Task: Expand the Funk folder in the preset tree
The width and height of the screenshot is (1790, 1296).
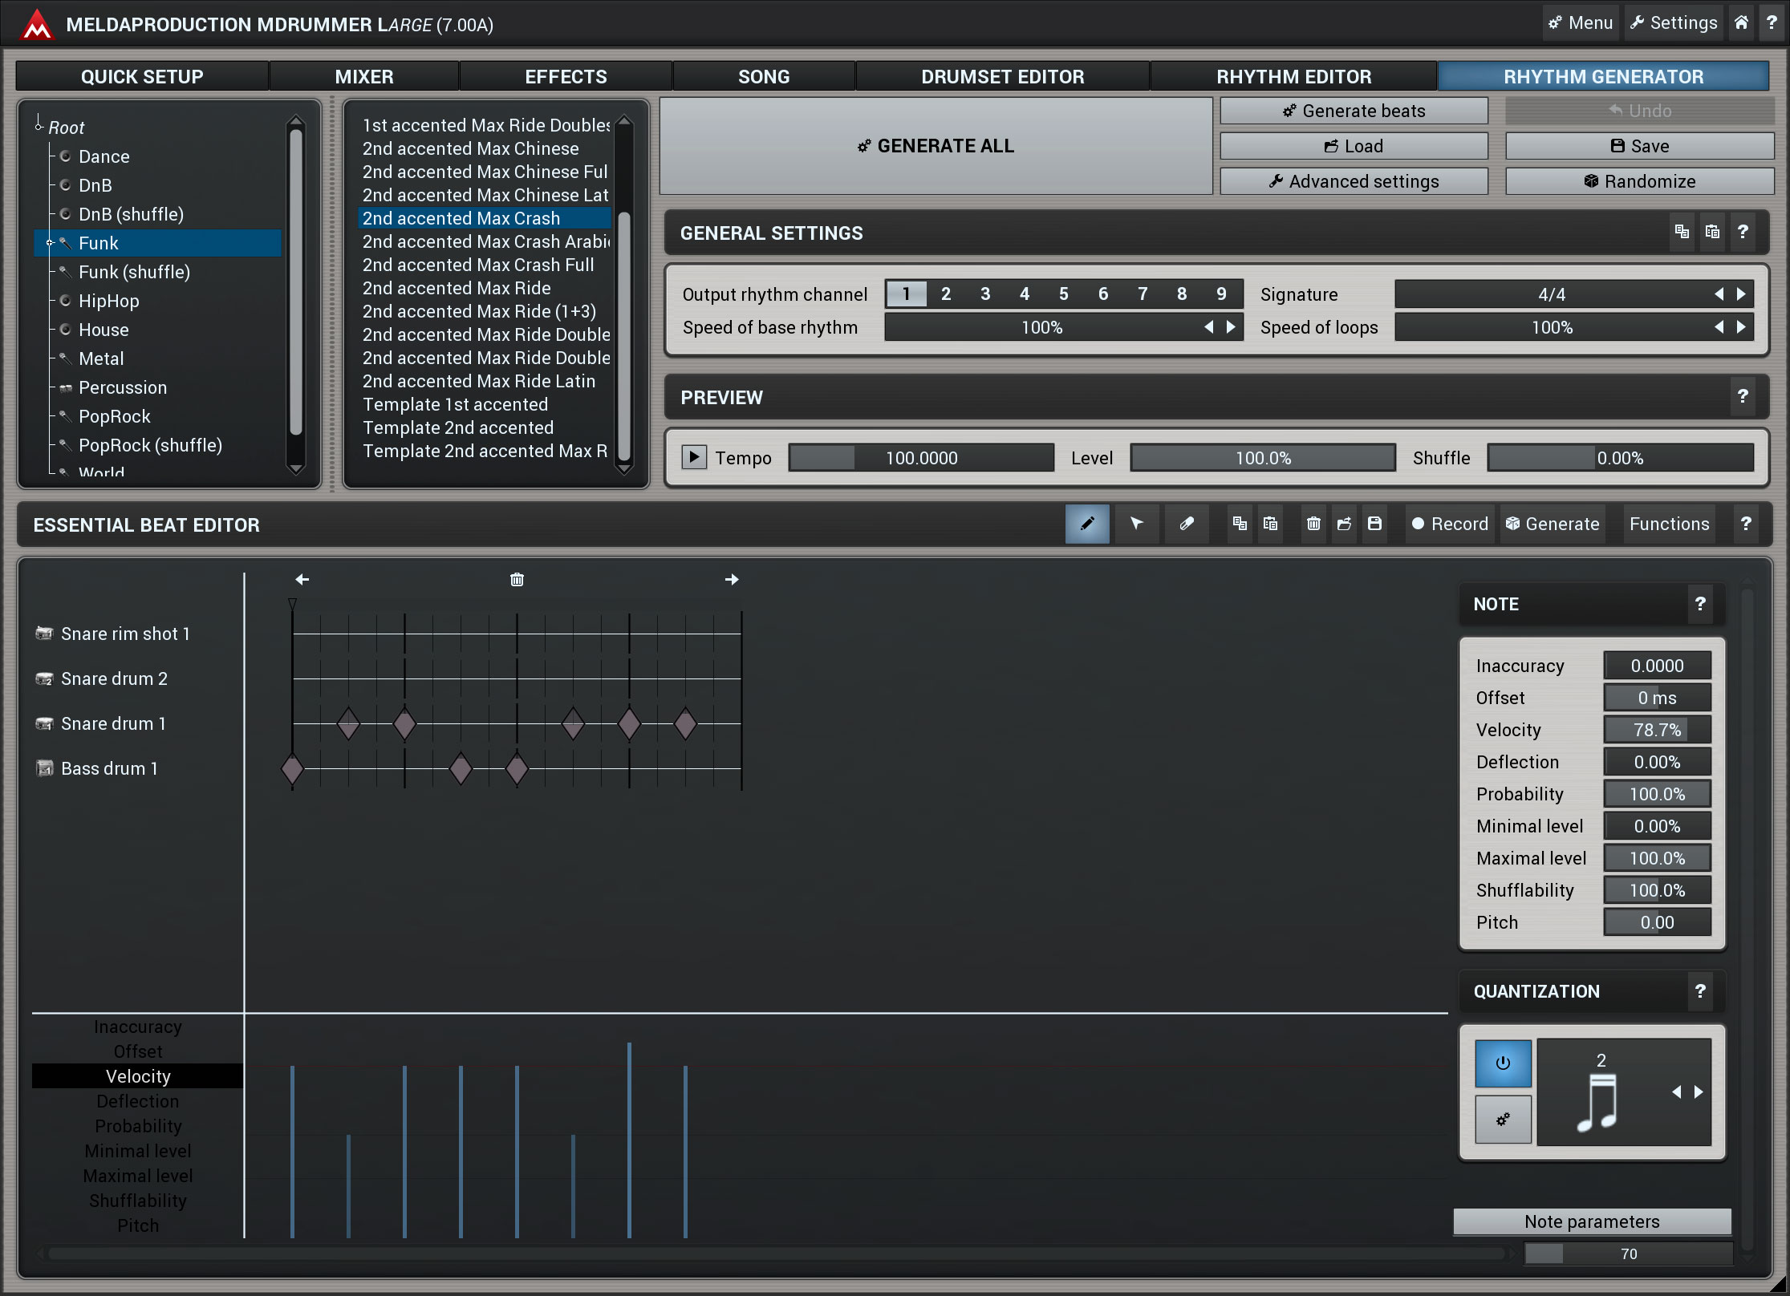Action: click(51, 243)
